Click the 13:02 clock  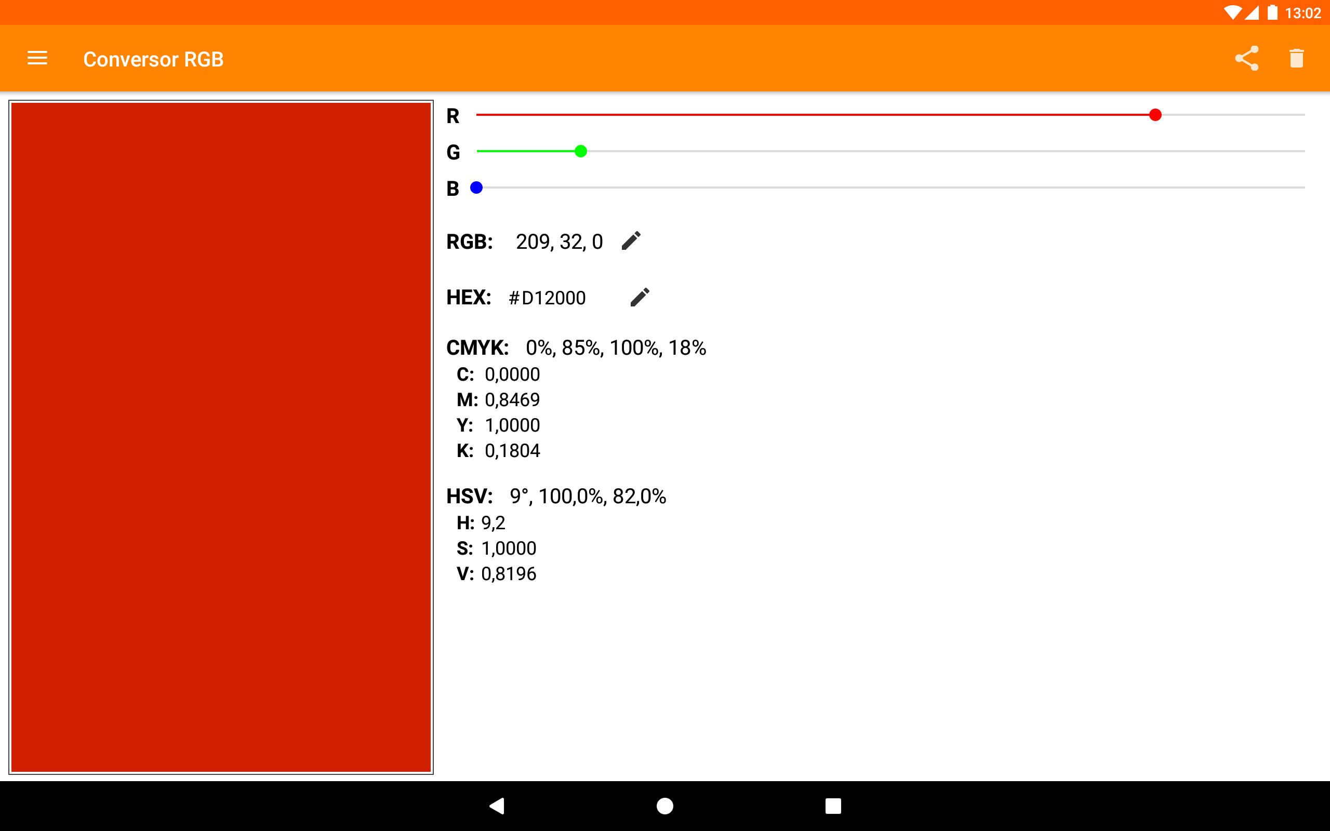click(x=1302, y=13)
